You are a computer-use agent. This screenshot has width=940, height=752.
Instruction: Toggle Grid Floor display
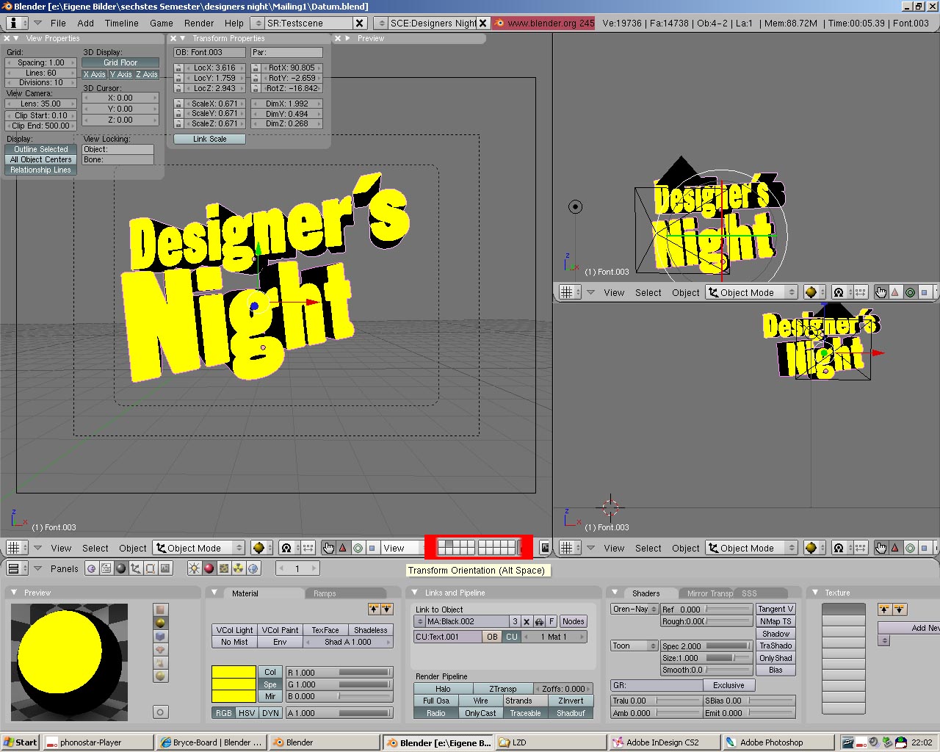coord(120,63)
